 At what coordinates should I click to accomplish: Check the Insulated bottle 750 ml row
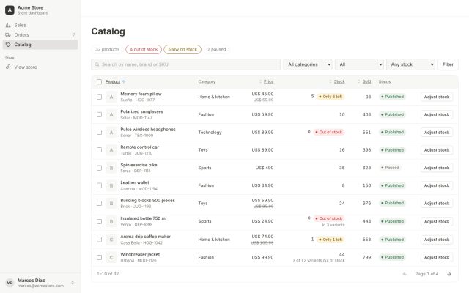click(100, 221)
